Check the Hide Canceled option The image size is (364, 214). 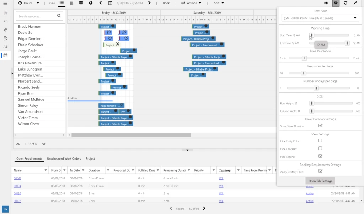(320, 148)
